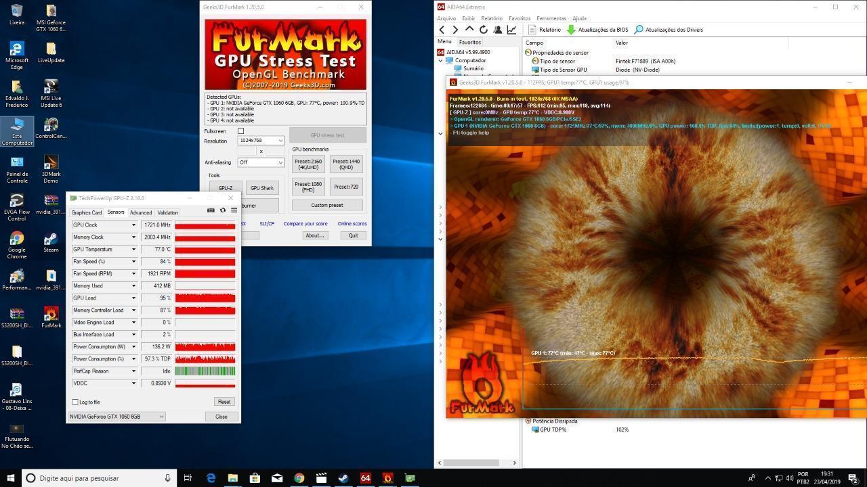Click Preset:1080 (FHD) benchmark button

tap(308, 186)
